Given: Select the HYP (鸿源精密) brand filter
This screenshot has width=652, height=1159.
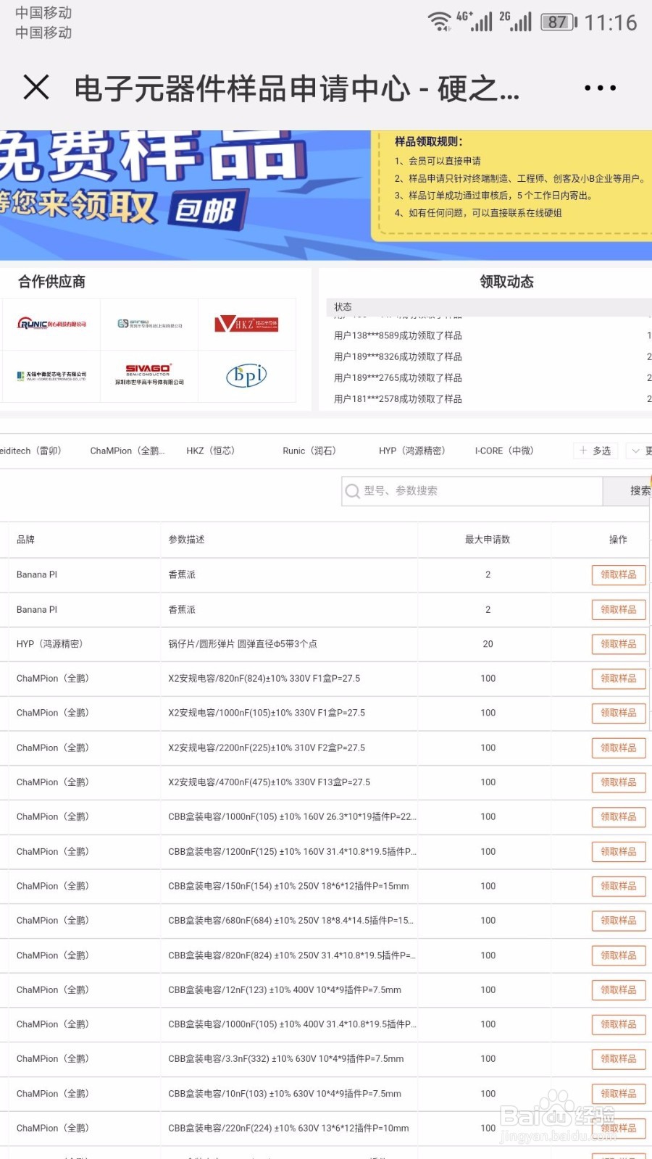Looking at the screenshot, I should [412, 451].
